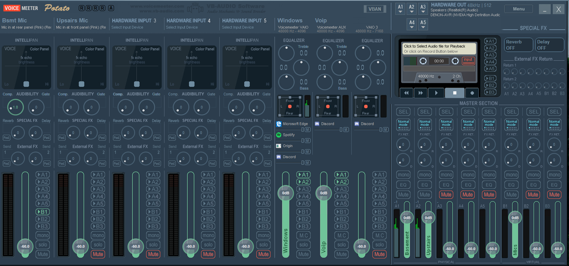Click the Bsmt Mic Comp knob at 1.0
Viewport: 569px width, 266px height.
pos(15,107)
